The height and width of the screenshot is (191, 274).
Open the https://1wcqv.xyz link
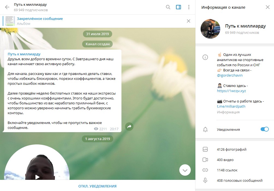(231, 91)
